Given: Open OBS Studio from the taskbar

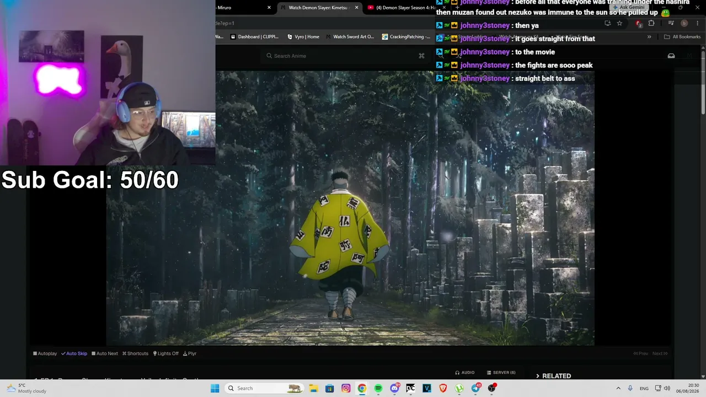Looking at the screenshot, I should (x=492, y=388).
